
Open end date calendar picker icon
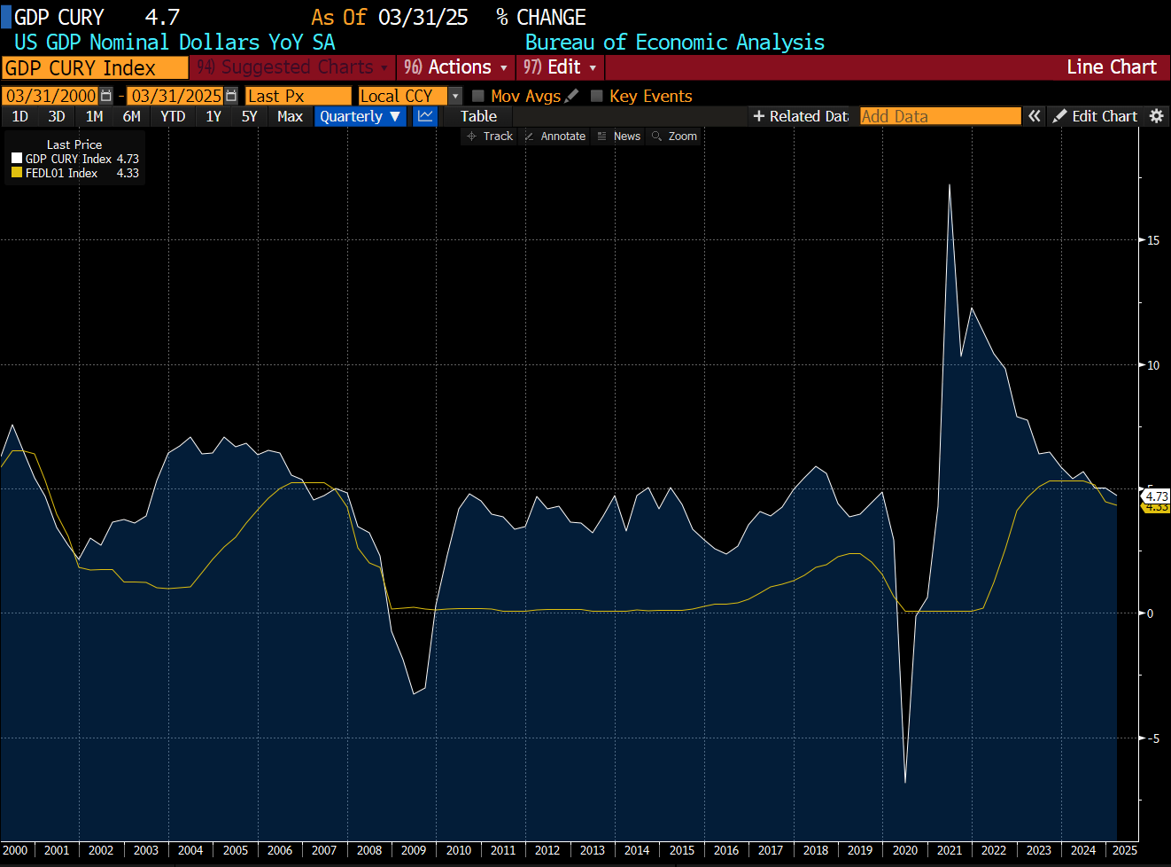pyautogui.click(x=231, y=96)
